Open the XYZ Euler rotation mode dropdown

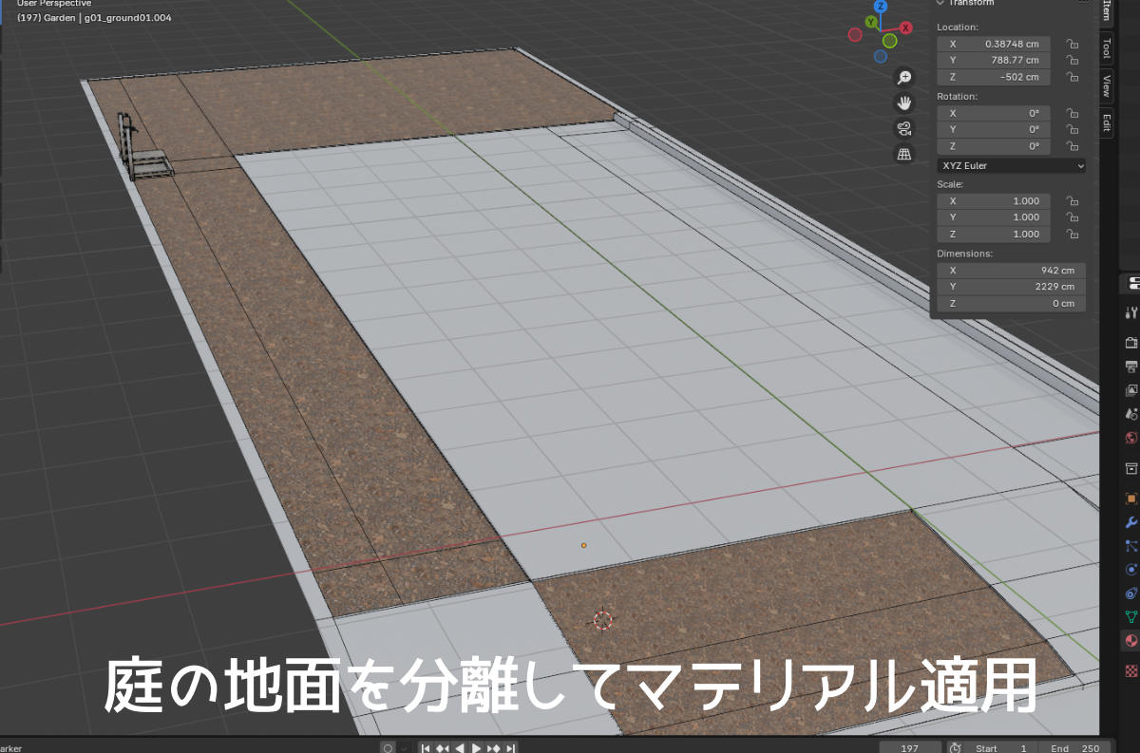pos(1012,166)
